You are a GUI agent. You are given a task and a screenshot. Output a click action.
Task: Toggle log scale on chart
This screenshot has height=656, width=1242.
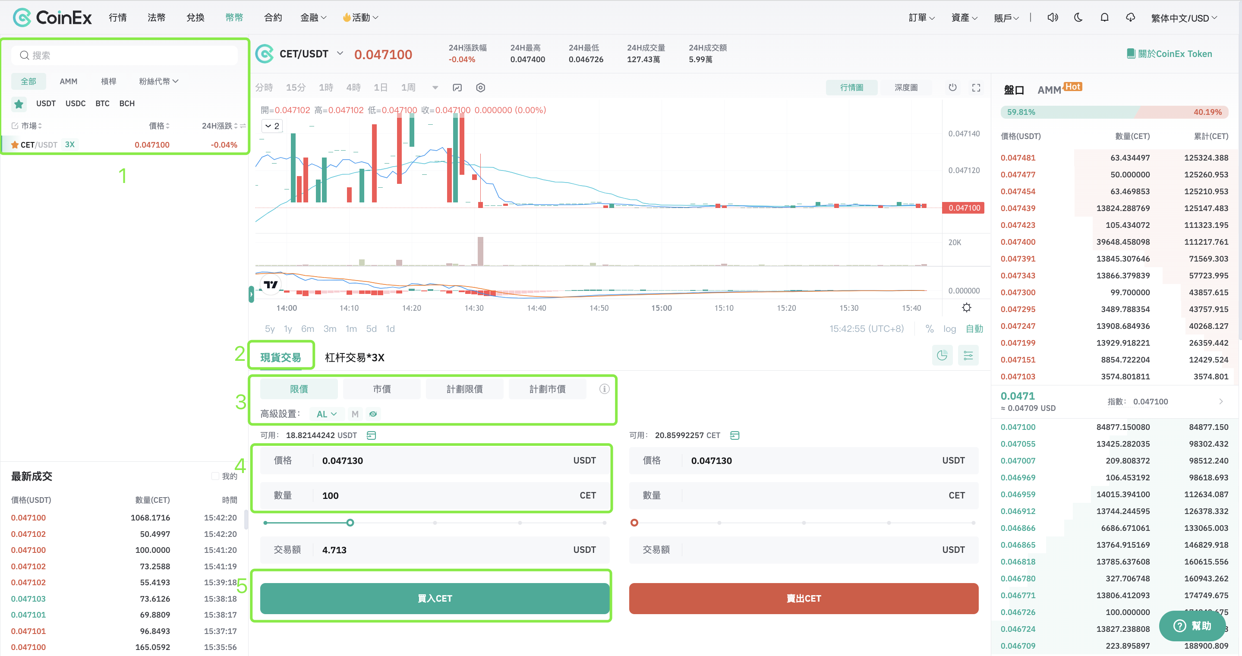point(949,329)
